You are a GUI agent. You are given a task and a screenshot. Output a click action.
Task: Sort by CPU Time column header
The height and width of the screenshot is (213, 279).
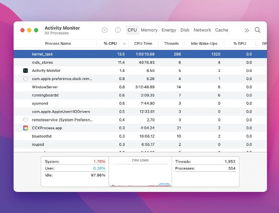pos(143,43)
